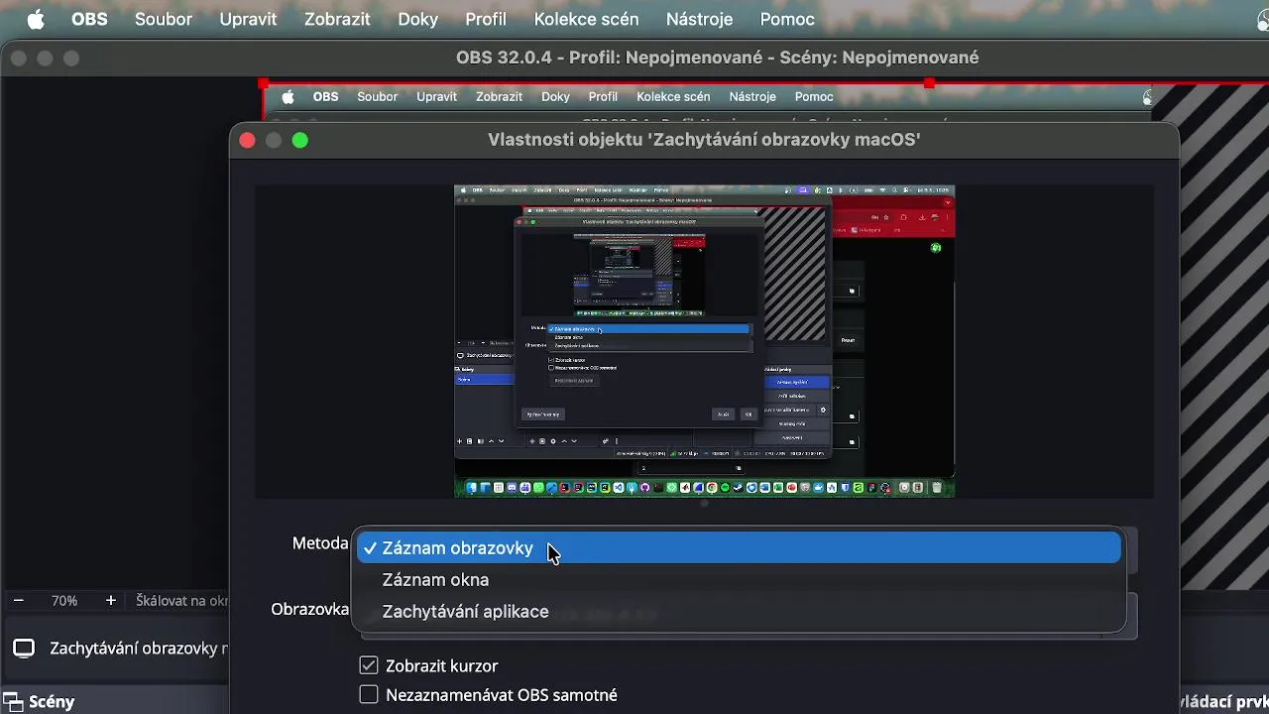Enable Nezaznamenávat OBS samotné checkbox

tap(369, 695)
